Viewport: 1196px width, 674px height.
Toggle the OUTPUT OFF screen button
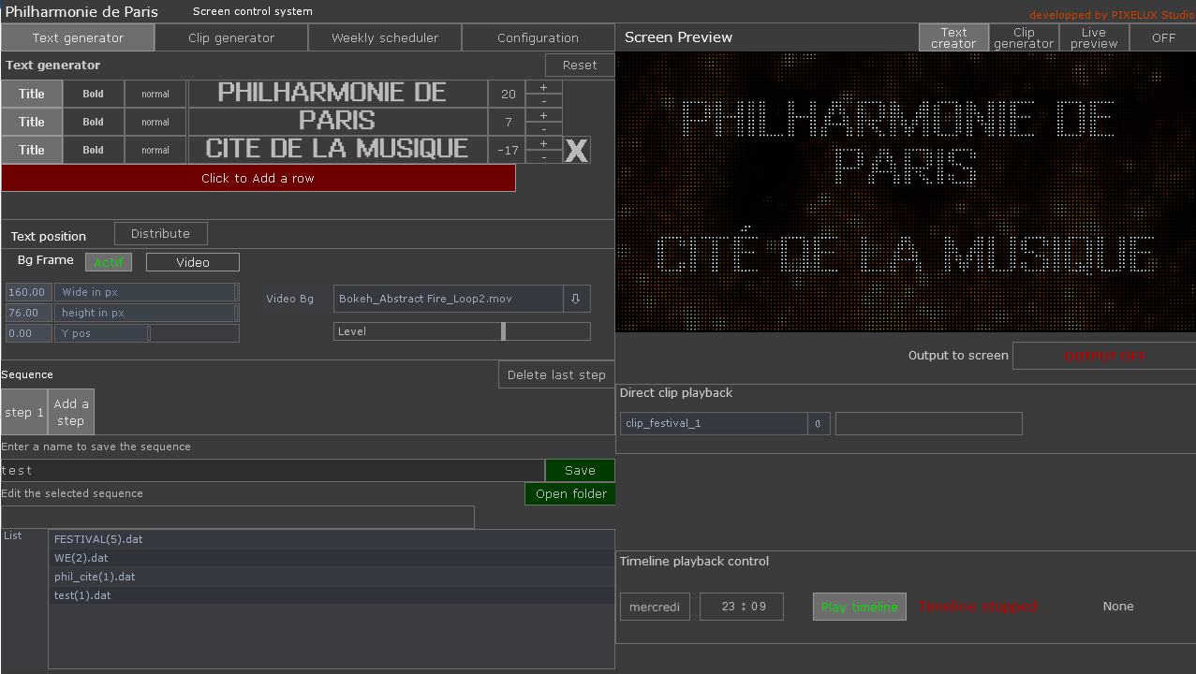click(1104, 356)
